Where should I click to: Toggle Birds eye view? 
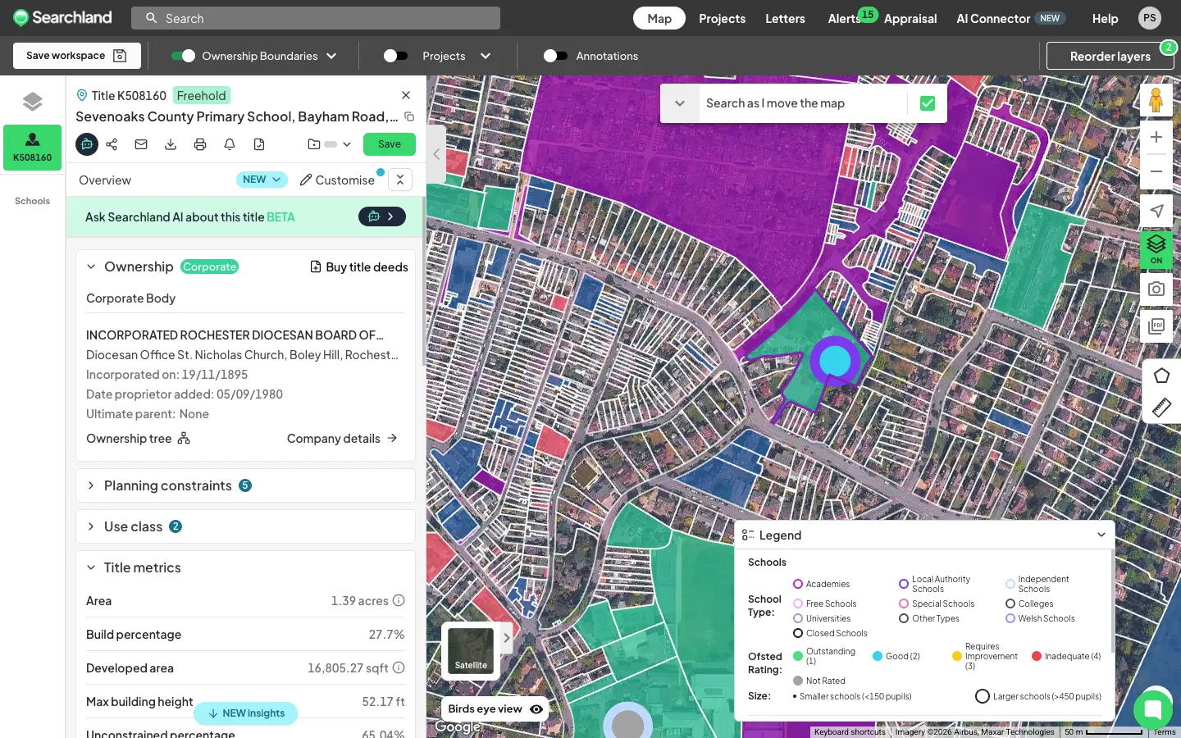point(495,709)
